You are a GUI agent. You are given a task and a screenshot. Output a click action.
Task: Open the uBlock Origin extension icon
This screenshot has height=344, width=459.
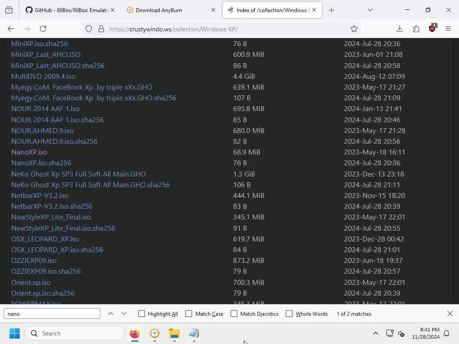click(x=433, y=28)
